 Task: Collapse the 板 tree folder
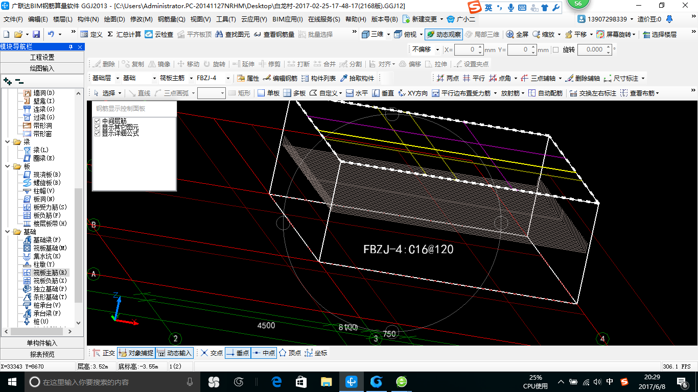(x=7, y=166)
